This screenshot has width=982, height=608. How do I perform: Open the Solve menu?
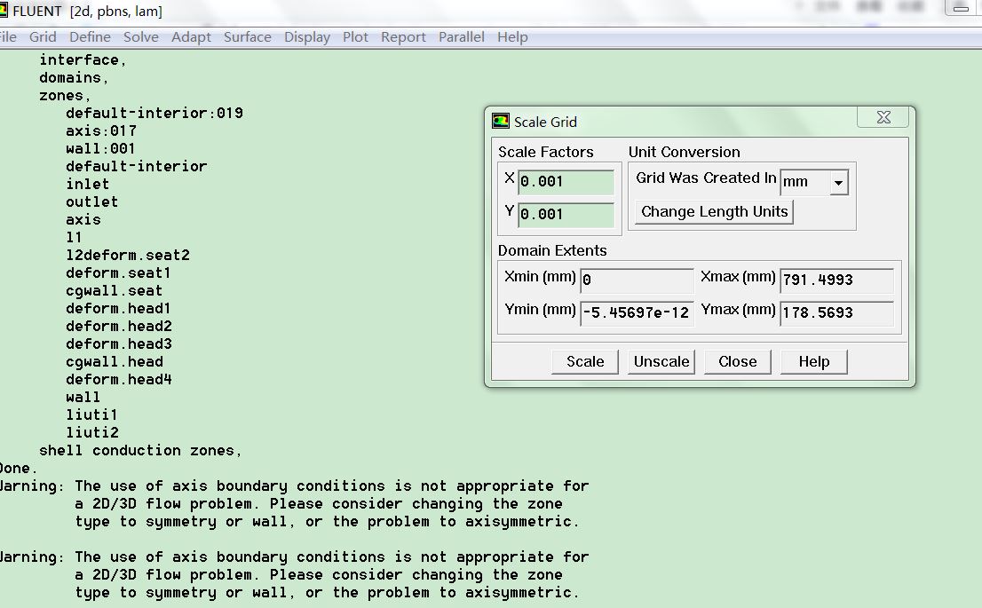[x=141, y=37]
